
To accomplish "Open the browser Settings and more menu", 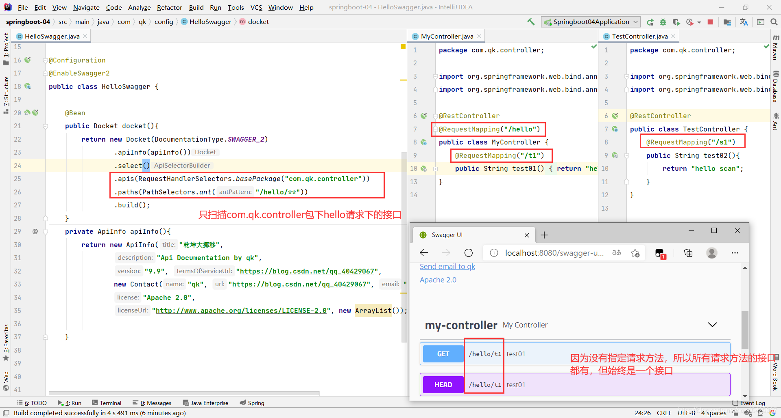I will pos(735,253).
